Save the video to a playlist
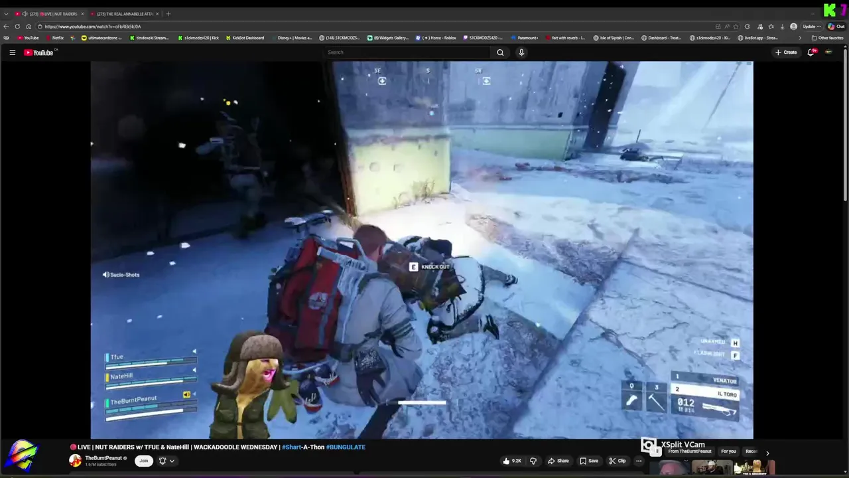The height and width of the screenshot is (478, 849). point(589,461)
